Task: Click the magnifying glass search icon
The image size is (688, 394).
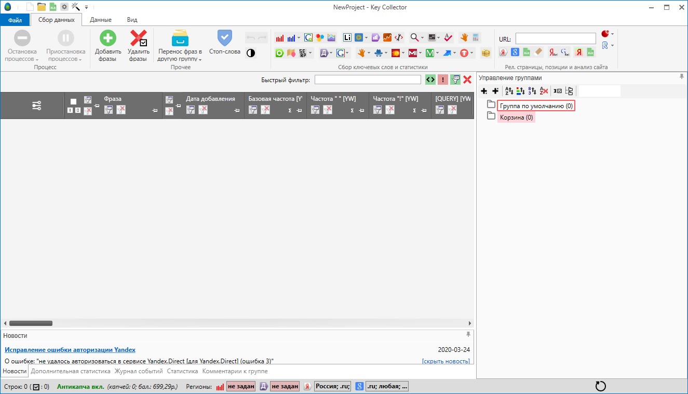Action: 414,37
